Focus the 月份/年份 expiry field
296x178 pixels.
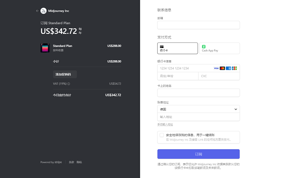[178, 76]
